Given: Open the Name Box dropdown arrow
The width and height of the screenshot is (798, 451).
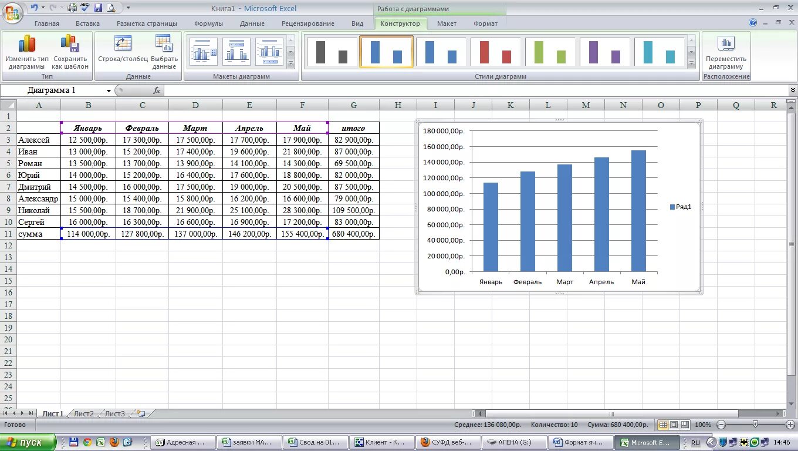Looking at the screenshot, I should click(109, 90).
